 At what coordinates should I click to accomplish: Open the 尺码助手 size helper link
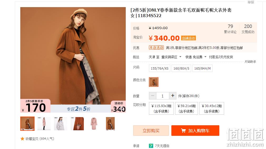coord(250,62)
